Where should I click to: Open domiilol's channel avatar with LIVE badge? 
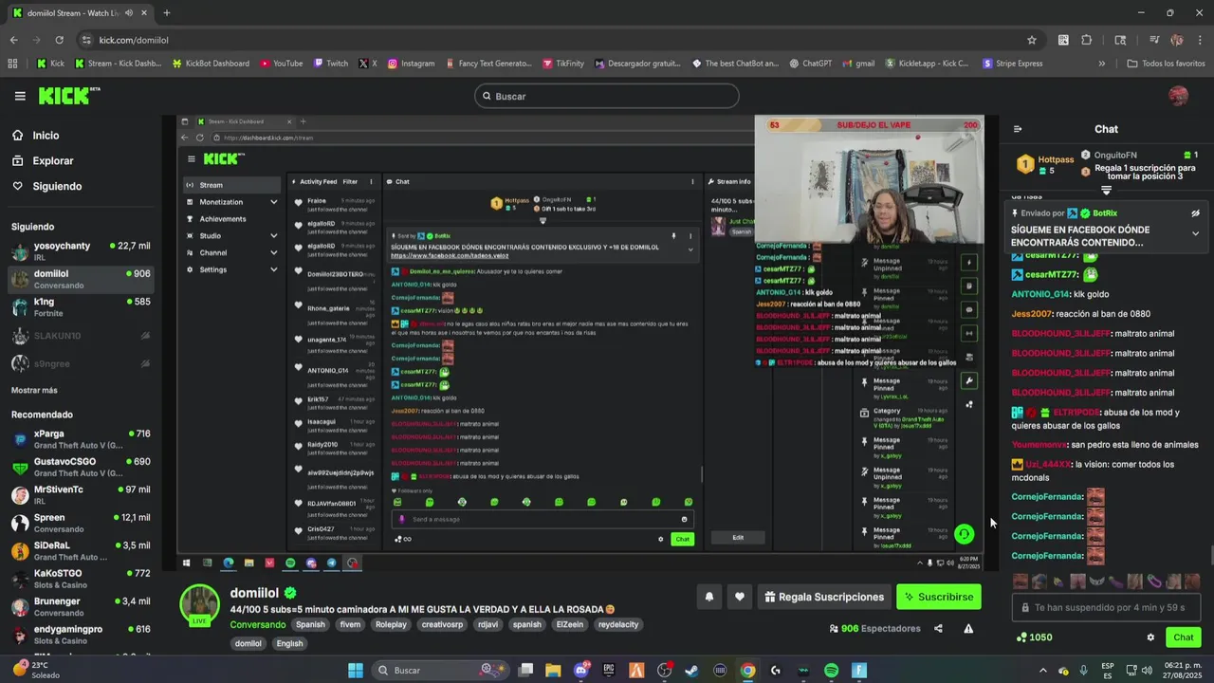(x=200, y=605)
